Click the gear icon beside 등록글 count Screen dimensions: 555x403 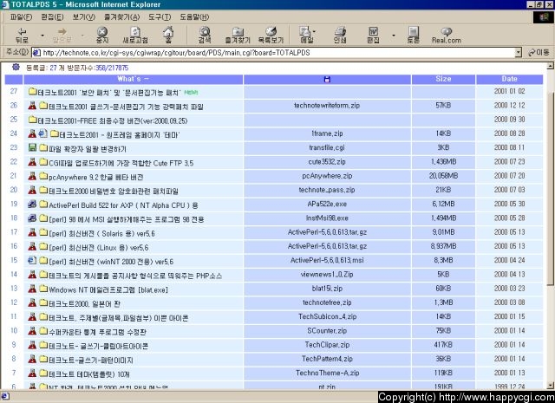click(x=16, y=68)
